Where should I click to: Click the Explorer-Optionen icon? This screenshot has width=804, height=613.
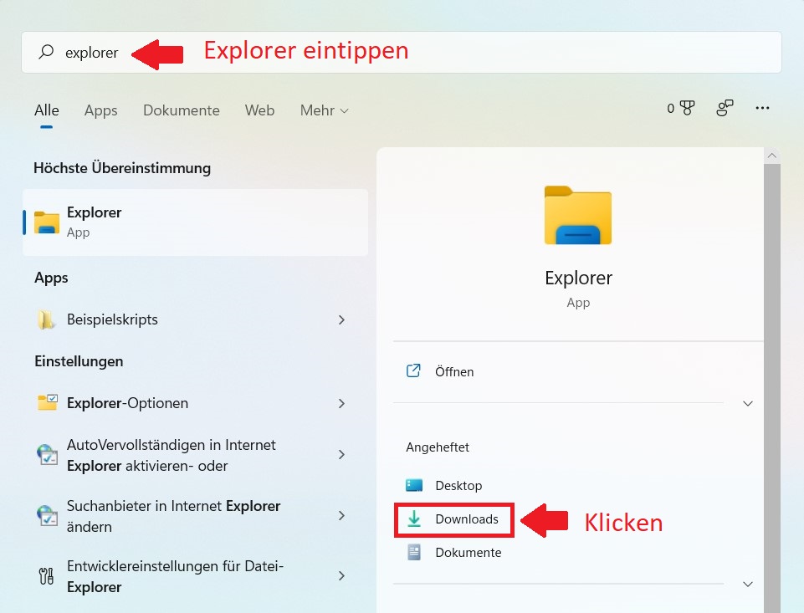coord(46,403)
